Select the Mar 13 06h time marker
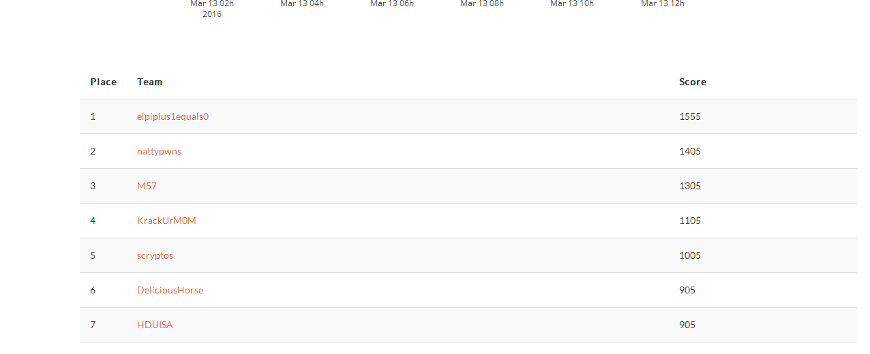 (392, 4)
